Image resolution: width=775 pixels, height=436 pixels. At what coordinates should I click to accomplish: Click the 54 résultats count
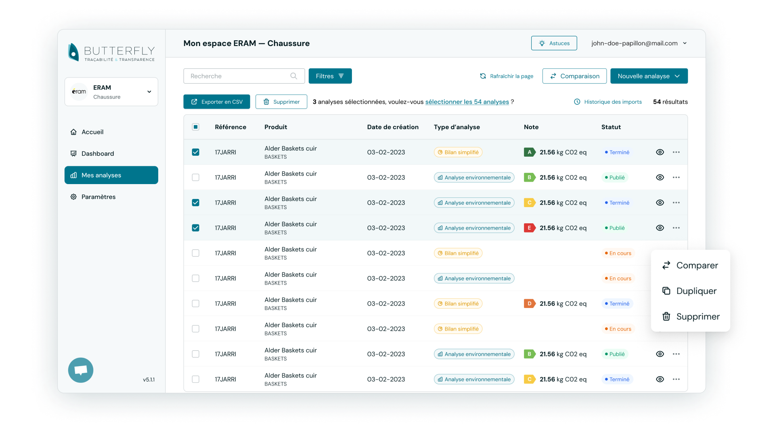coord(670,102)
